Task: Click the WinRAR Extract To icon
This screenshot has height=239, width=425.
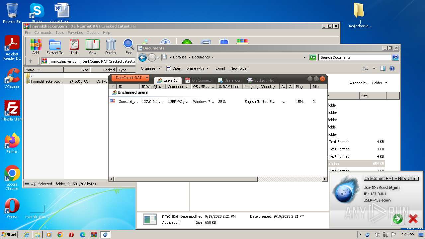Action: 55,47
